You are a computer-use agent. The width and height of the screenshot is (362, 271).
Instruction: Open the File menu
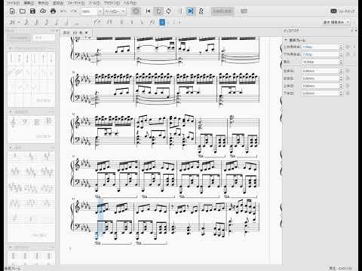(12, 3)
